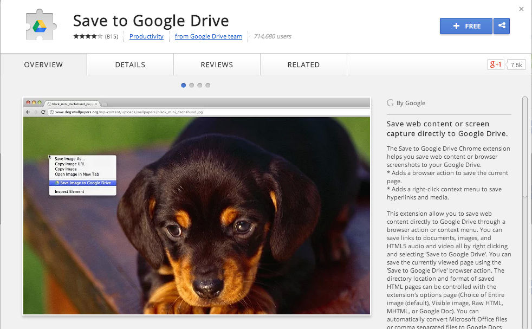The height and width of the screenshot is (329, 532).
Task: Click 'Copy Image URL' in screenshot context menu
Action: pyautogui.click(x=70, y=164)
